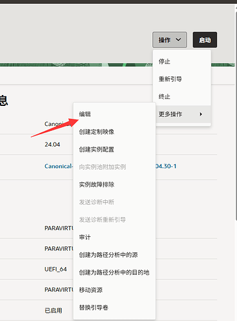This screenshot has width=237, height=321.
Task: Select 重新引导 from the actions menu
Action: click(x=182, y=79)
